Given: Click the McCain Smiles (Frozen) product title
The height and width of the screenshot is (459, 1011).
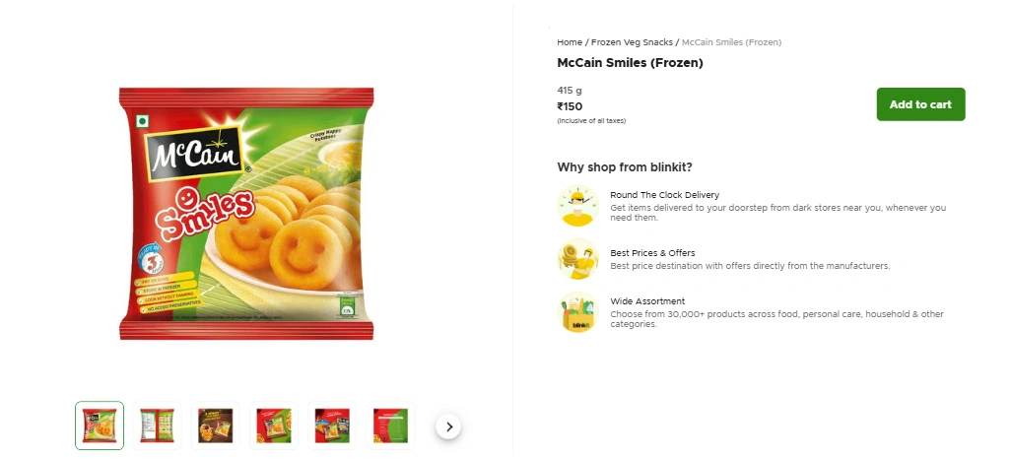Looking at the screenshot, I should pyautogui.click(x=630, y=63).
